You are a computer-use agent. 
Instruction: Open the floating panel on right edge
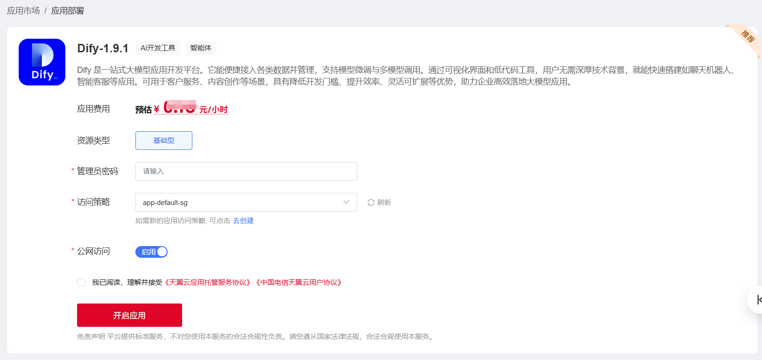click(x=757, y=300)
